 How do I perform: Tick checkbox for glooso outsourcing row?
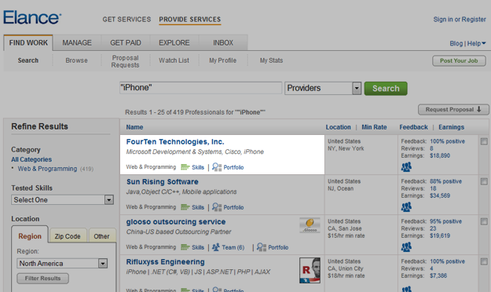484,221
